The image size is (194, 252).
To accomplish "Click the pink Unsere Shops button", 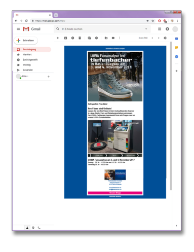I will [x=115, y=193].
